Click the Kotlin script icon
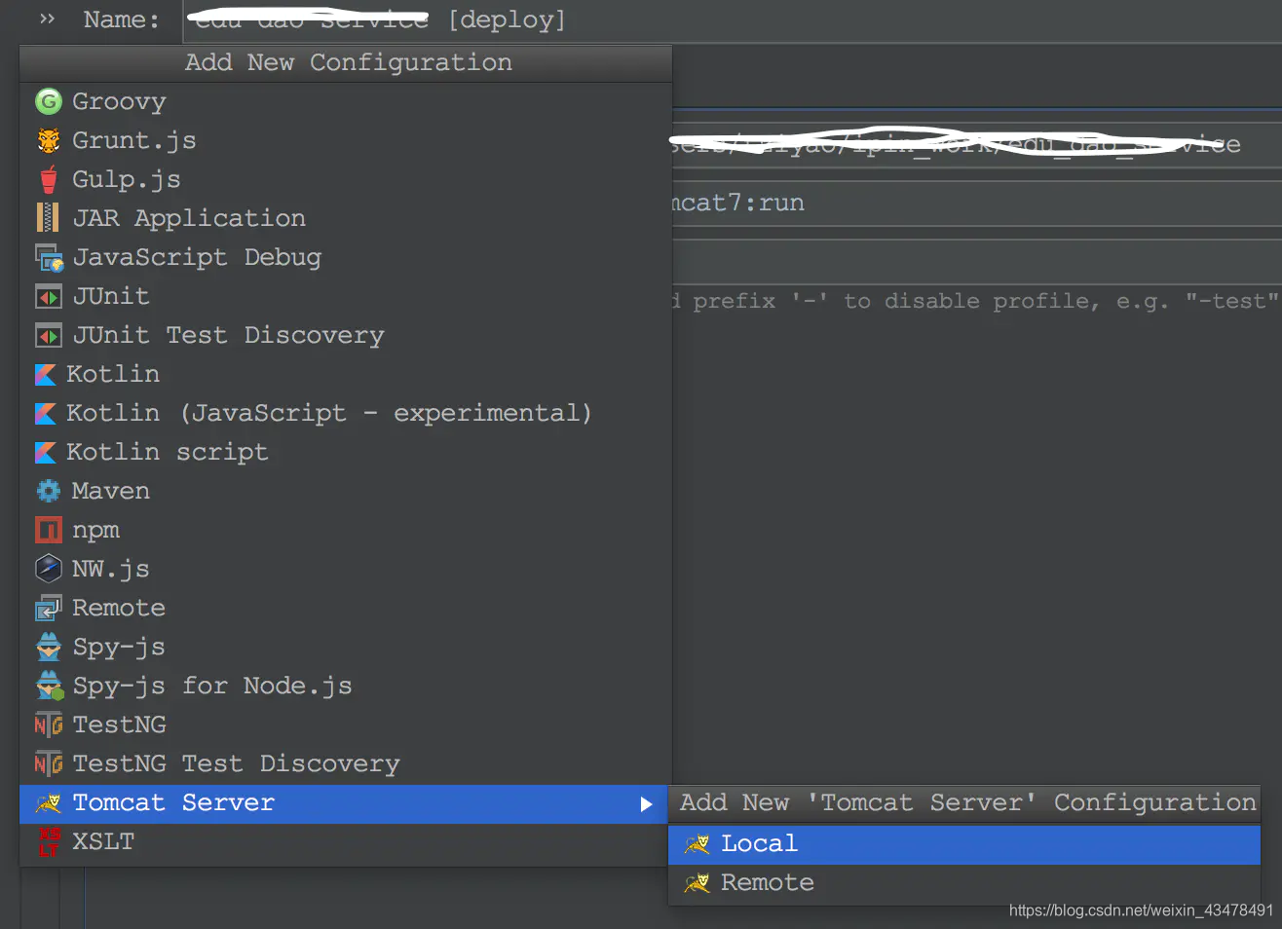The width and height of the screenshot is (1282, 929). click(x=45, y=452)
